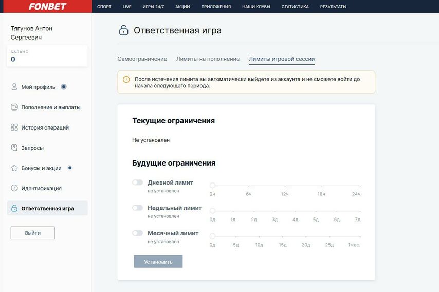The image size is (439, 292).
Task: Enable the Месячный лимит toggle
Action: click(x=137, y=233)
